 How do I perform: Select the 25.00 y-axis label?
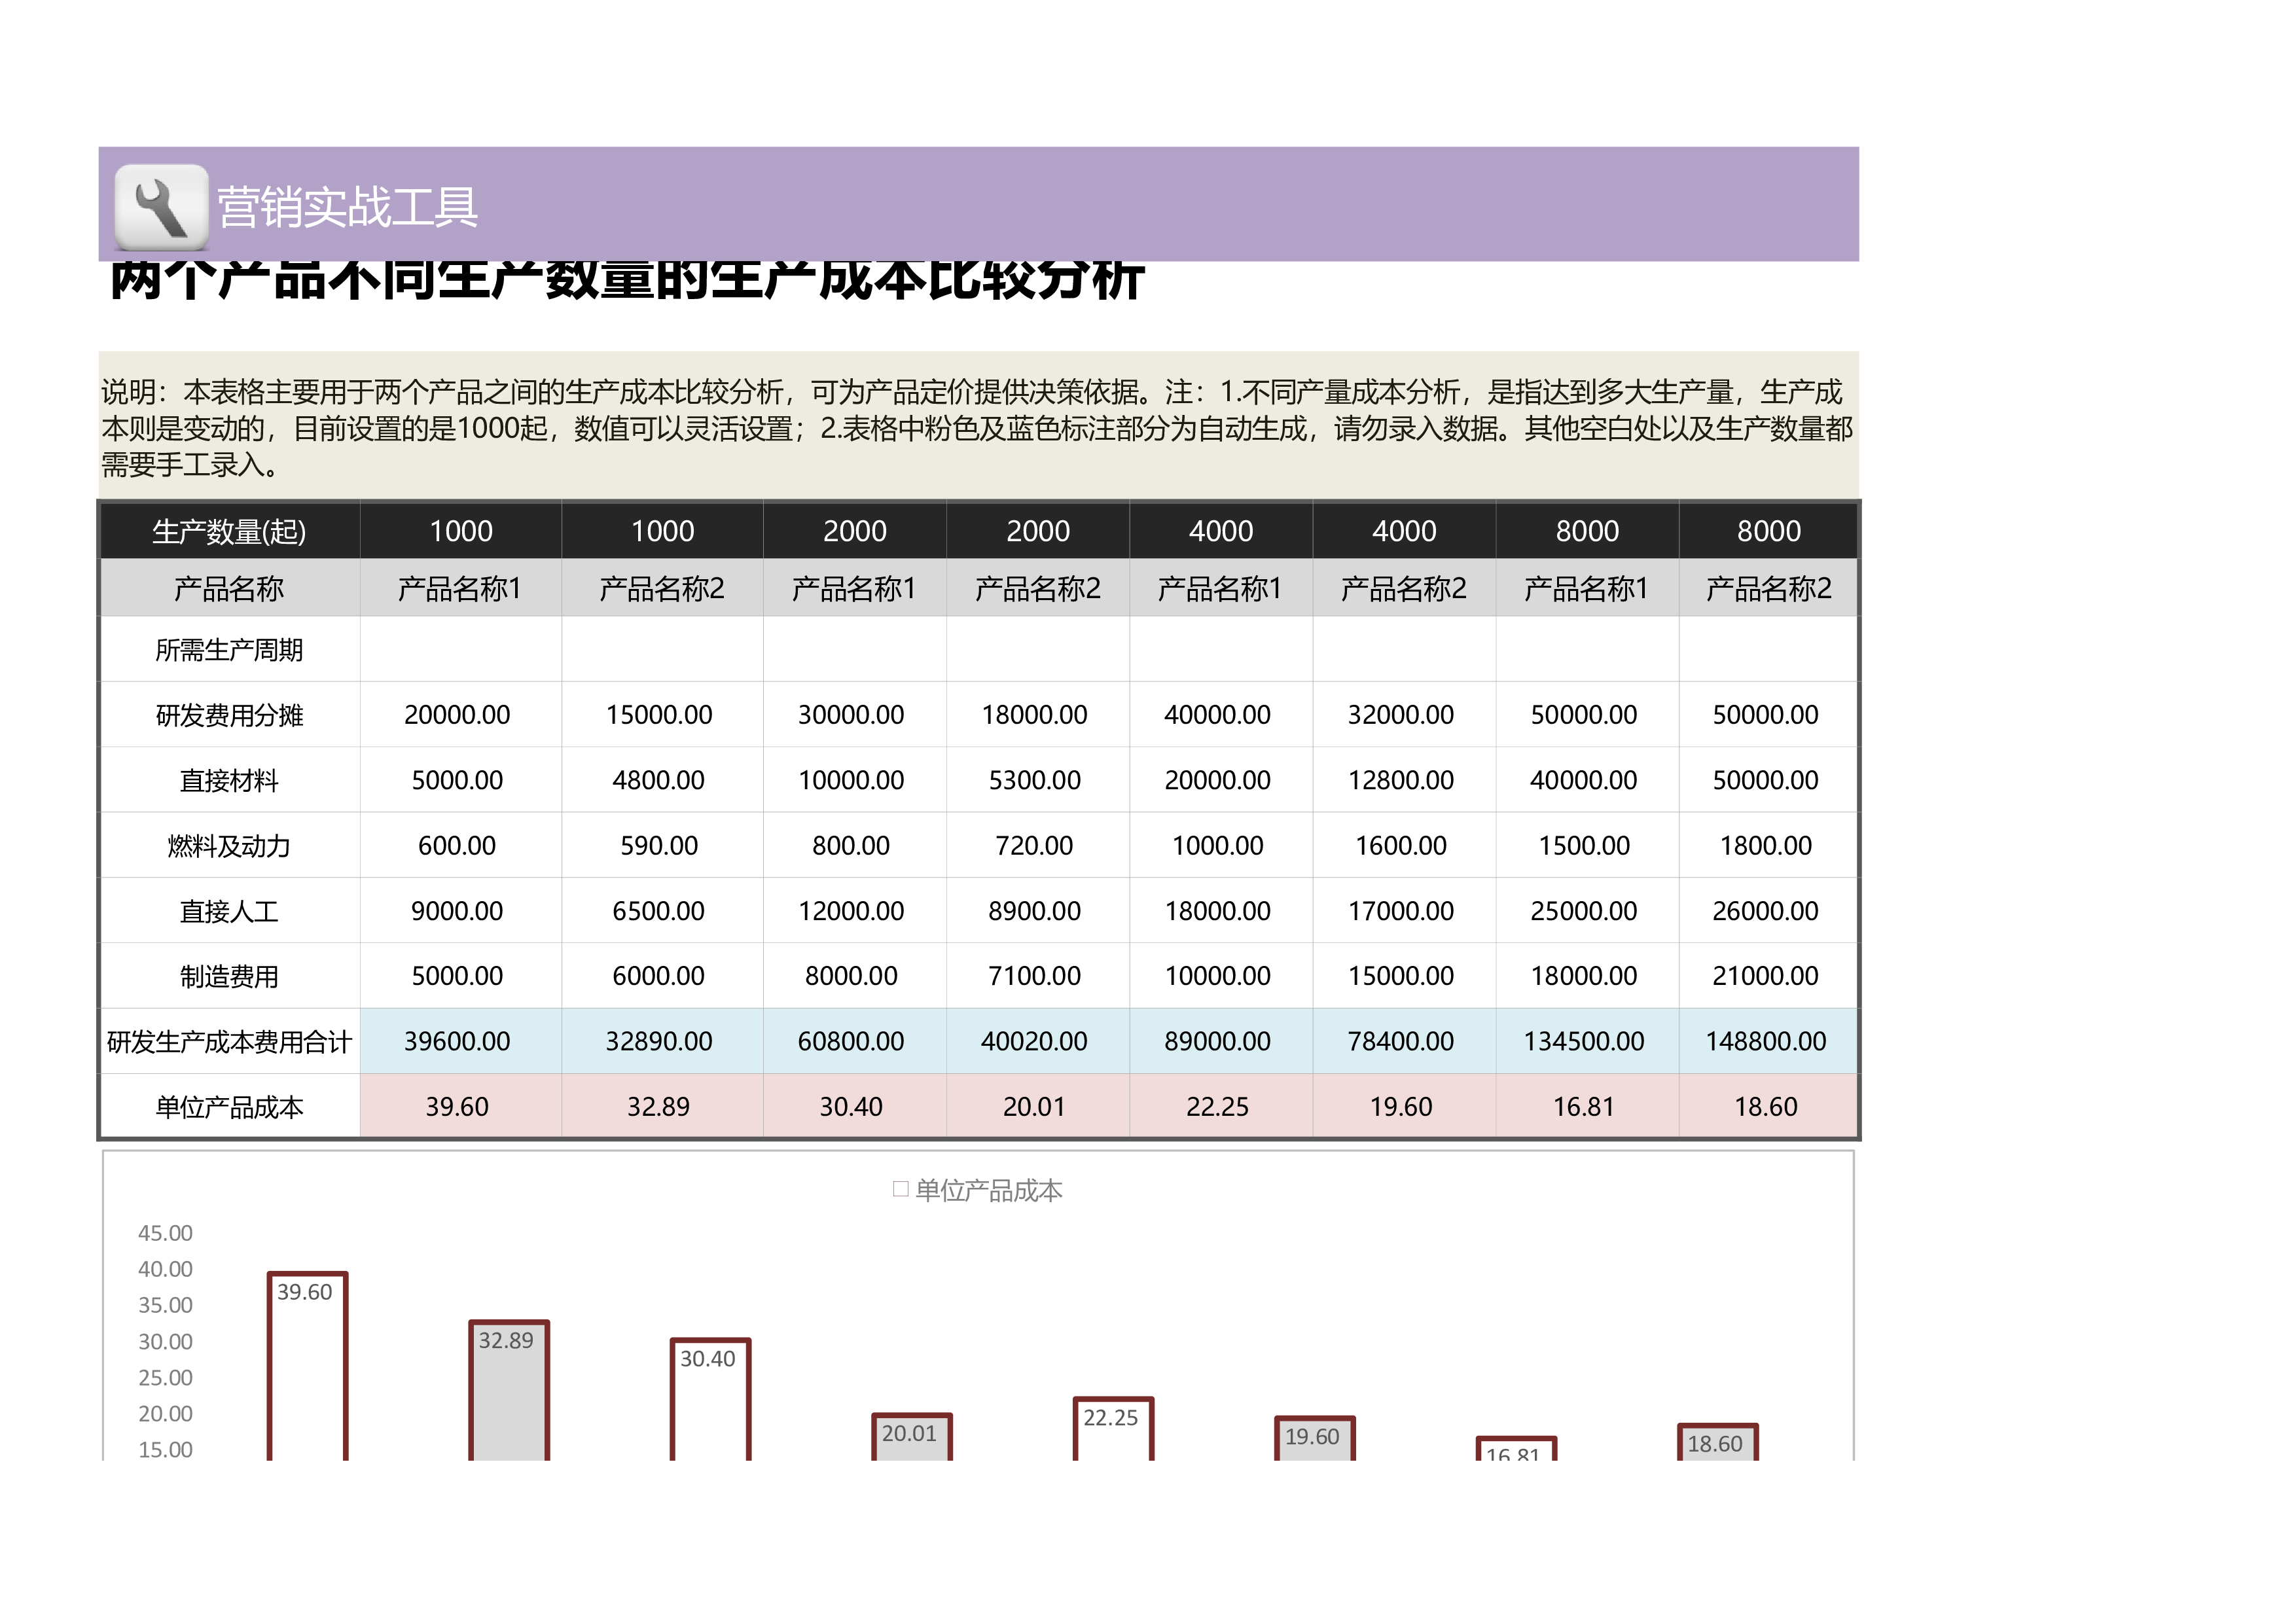pyautogui.click(x=165, y=1377)
